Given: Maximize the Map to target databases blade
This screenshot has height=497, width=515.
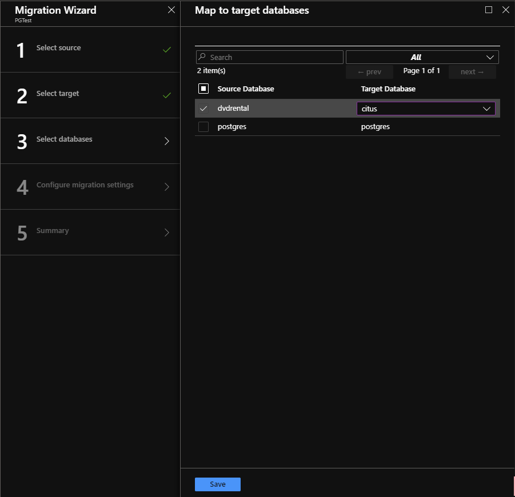Looking at the screenshot, I should (x=489, y=10).
